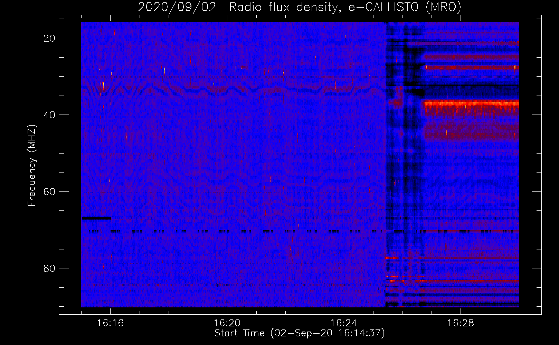Viewport: 559px width, 345px height.
Task: Click the 80 MHz frequency tick label
Action: [49, 268]
